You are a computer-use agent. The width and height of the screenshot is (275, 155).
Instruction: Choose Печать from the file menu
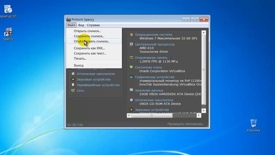[94, 59]
